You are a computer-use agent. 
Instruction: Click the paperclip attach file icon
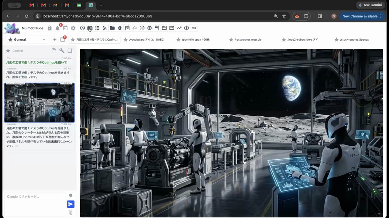tap(71, 213)
